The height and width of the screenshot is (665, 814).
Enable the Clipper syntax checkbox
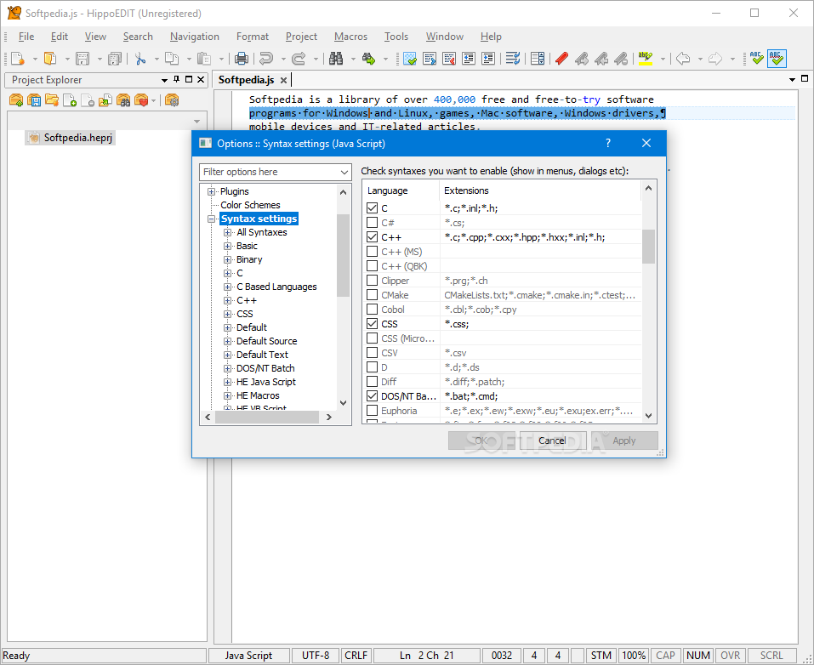click(x=372, y=281)
